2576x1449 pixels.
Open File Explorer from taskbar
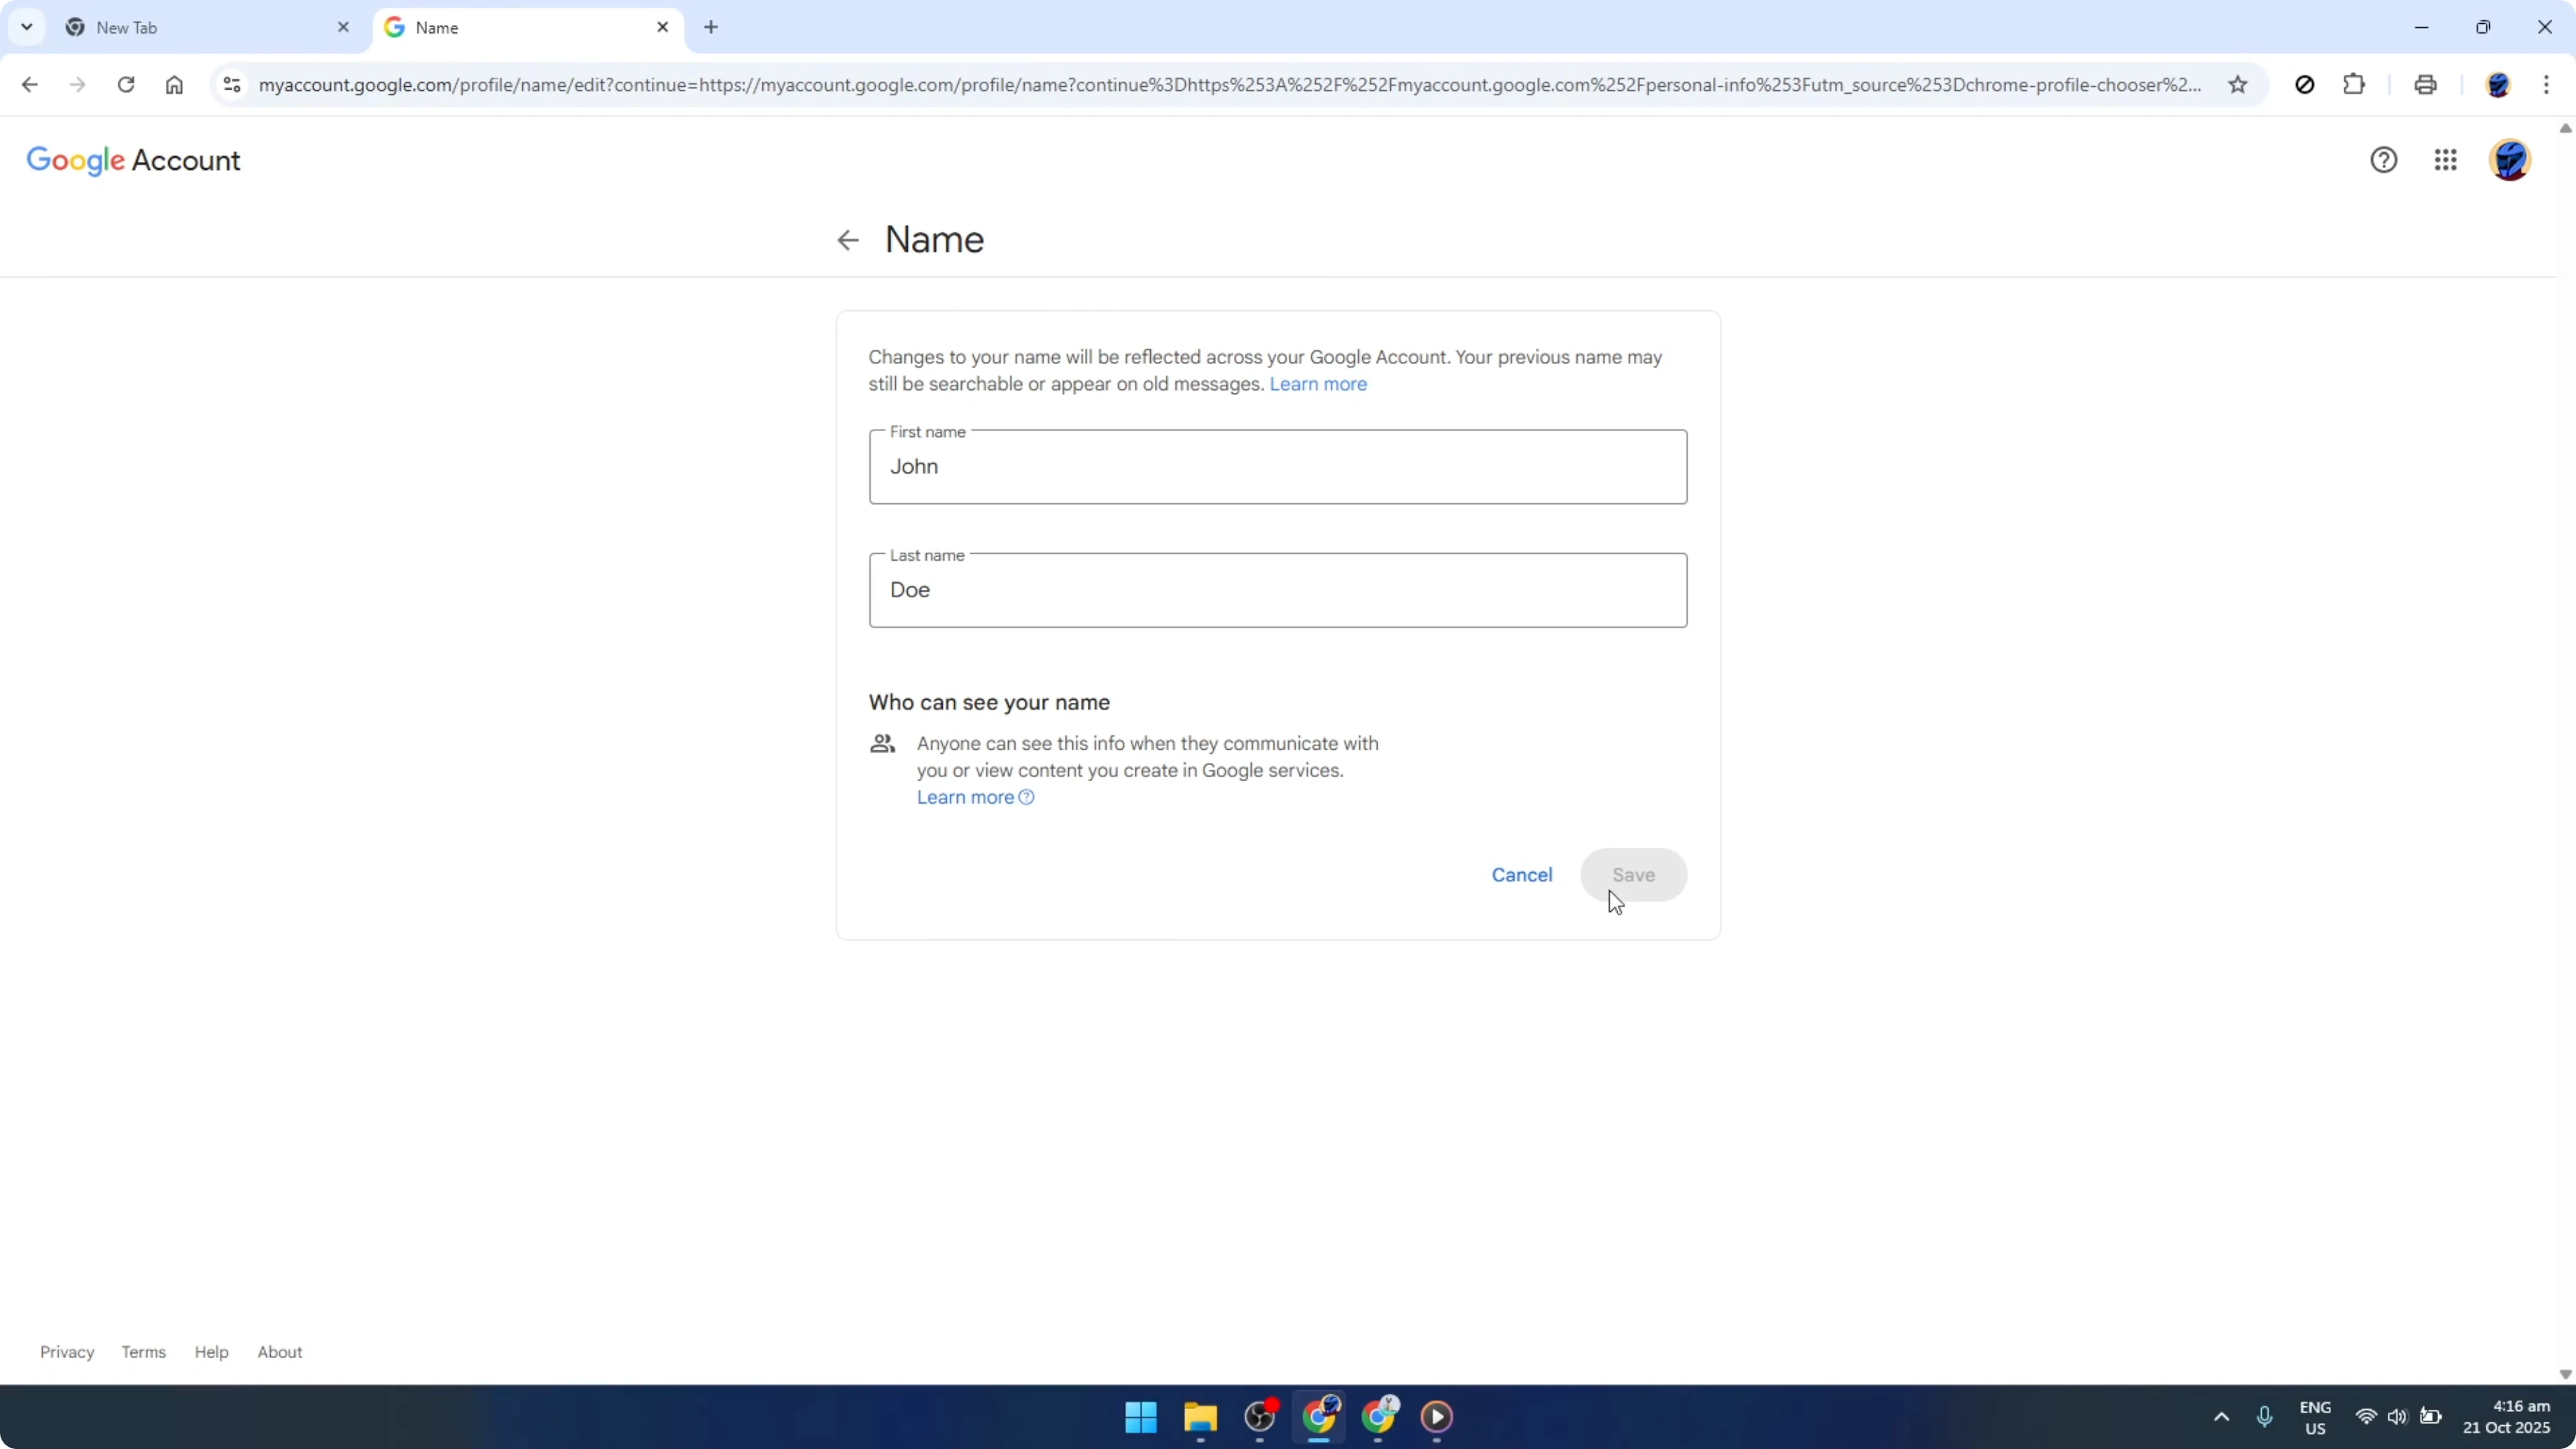1200,1416
